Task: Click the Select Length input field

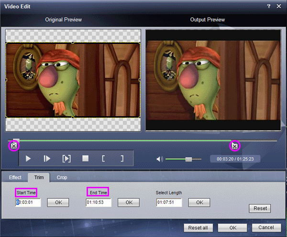Action: click(169, 202)
